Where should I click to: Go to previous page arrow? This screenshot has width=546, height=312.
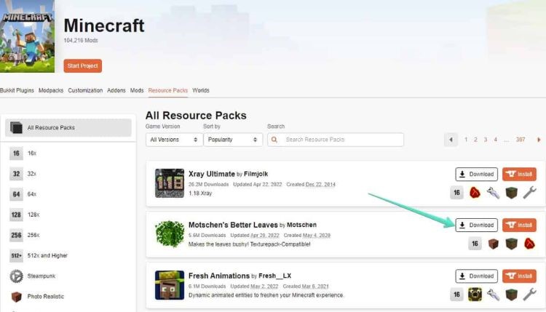point(451,140)
